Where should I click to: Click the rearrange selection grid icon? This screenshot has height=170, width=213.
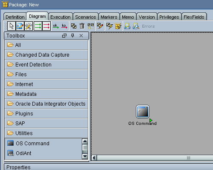pyautogui.click(x=91, y=26)
